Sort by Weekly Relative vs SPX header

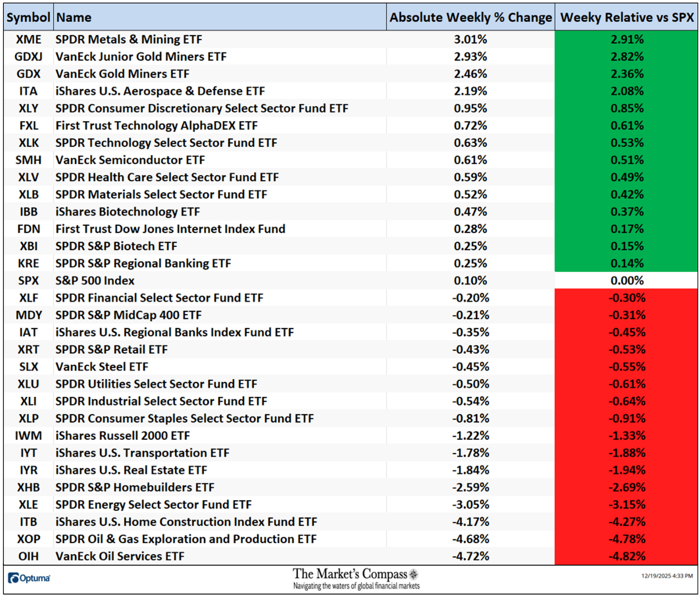point(627,18)
